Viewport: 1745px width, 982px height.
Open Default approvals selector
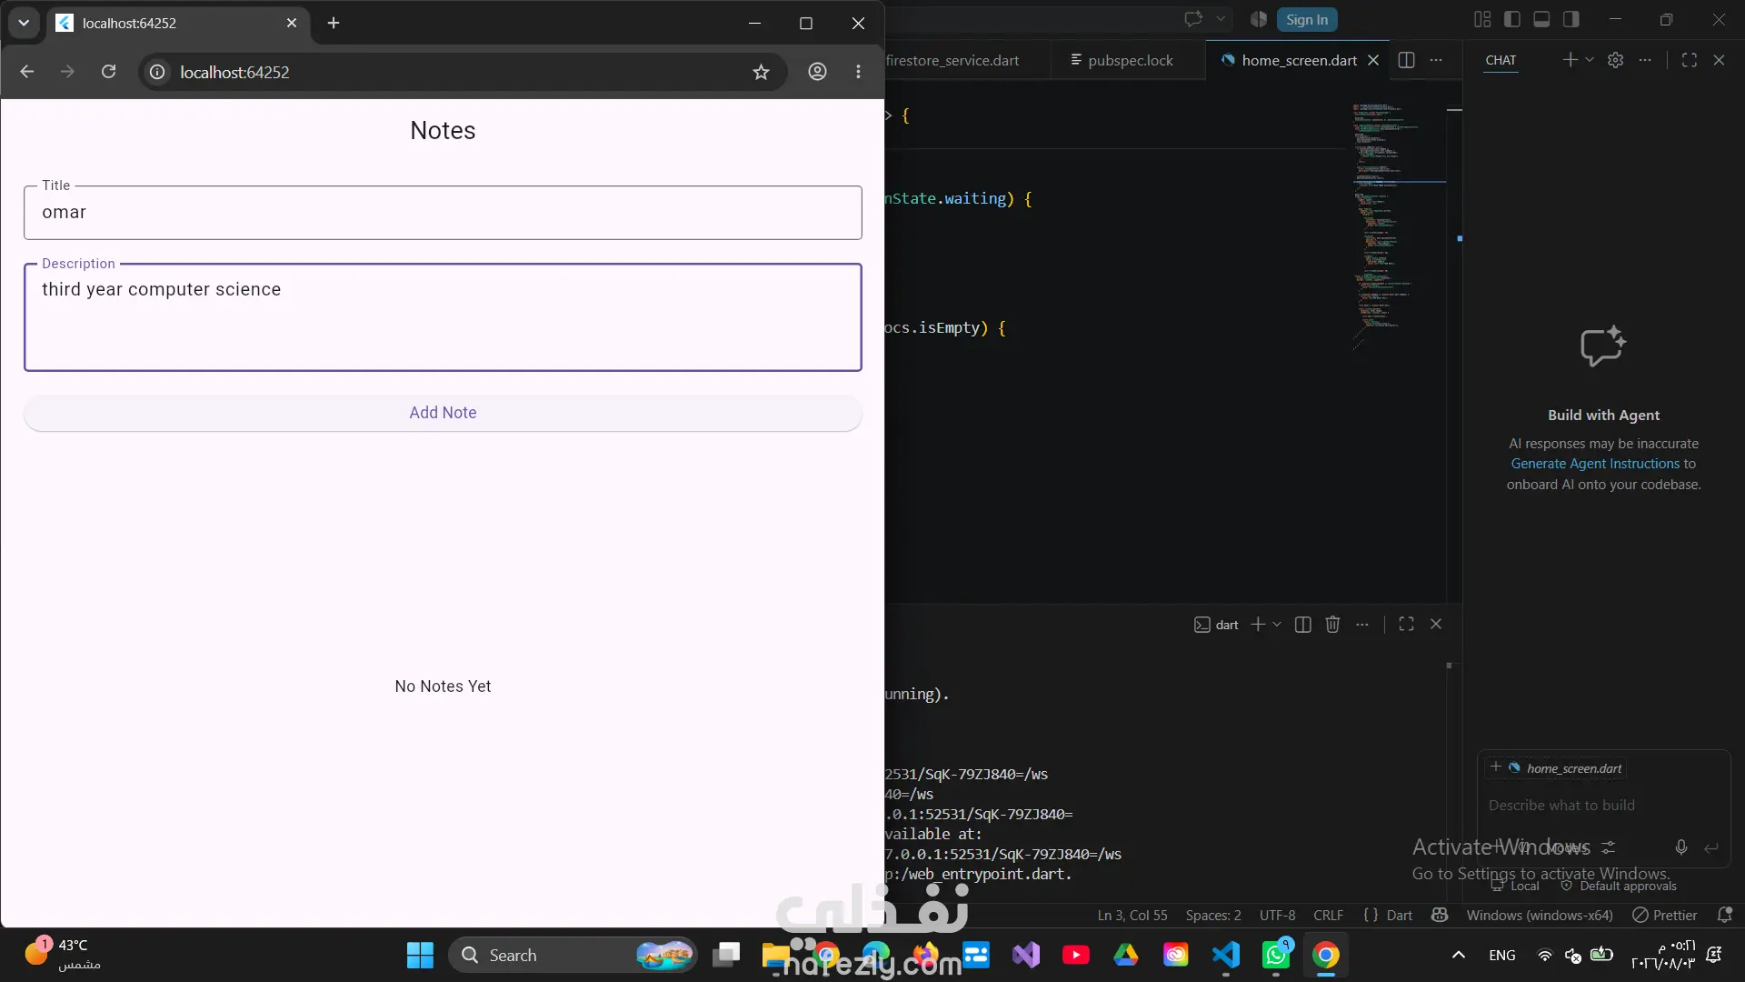pos(1619,886)
